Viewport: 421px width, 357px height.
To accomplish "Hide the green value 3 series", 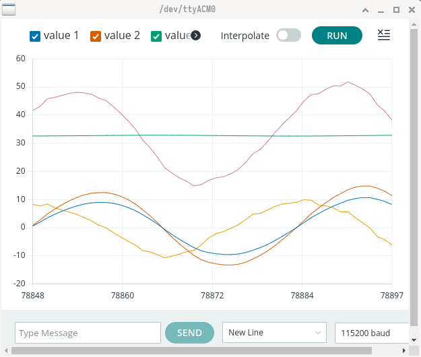I will point(156,36).
